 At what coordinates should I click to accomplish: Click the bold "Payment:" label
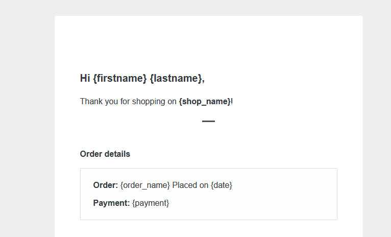[111, 203]
